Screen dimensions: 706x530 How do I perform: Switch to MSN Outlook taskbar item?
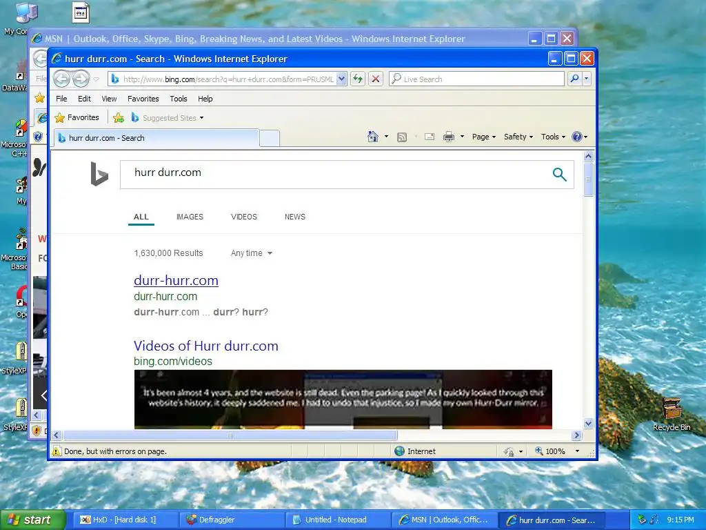(x=445, y=520)
